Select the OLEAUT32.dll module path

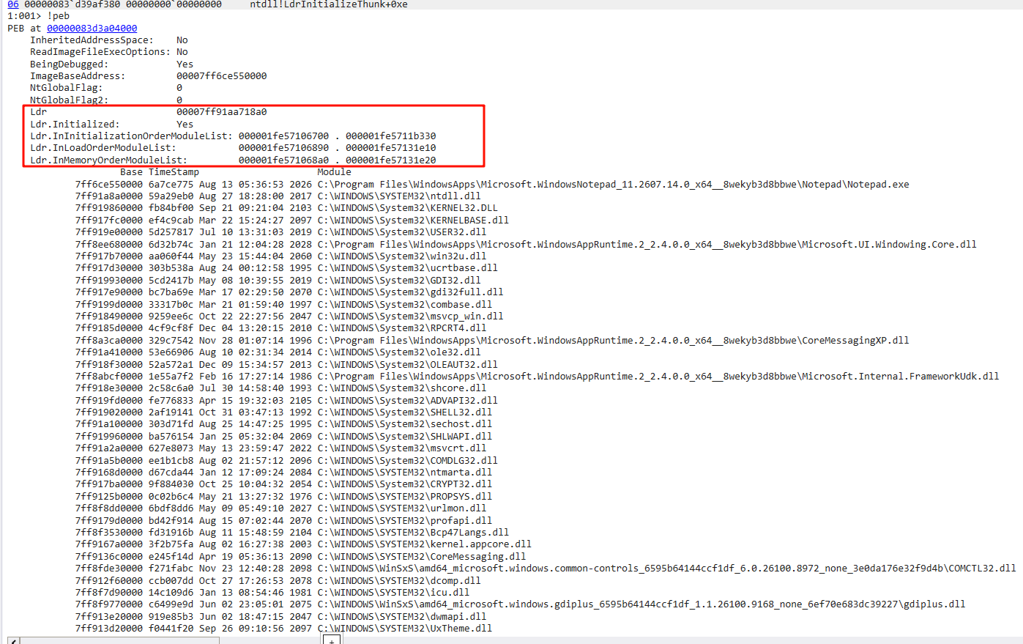(407, 364)
